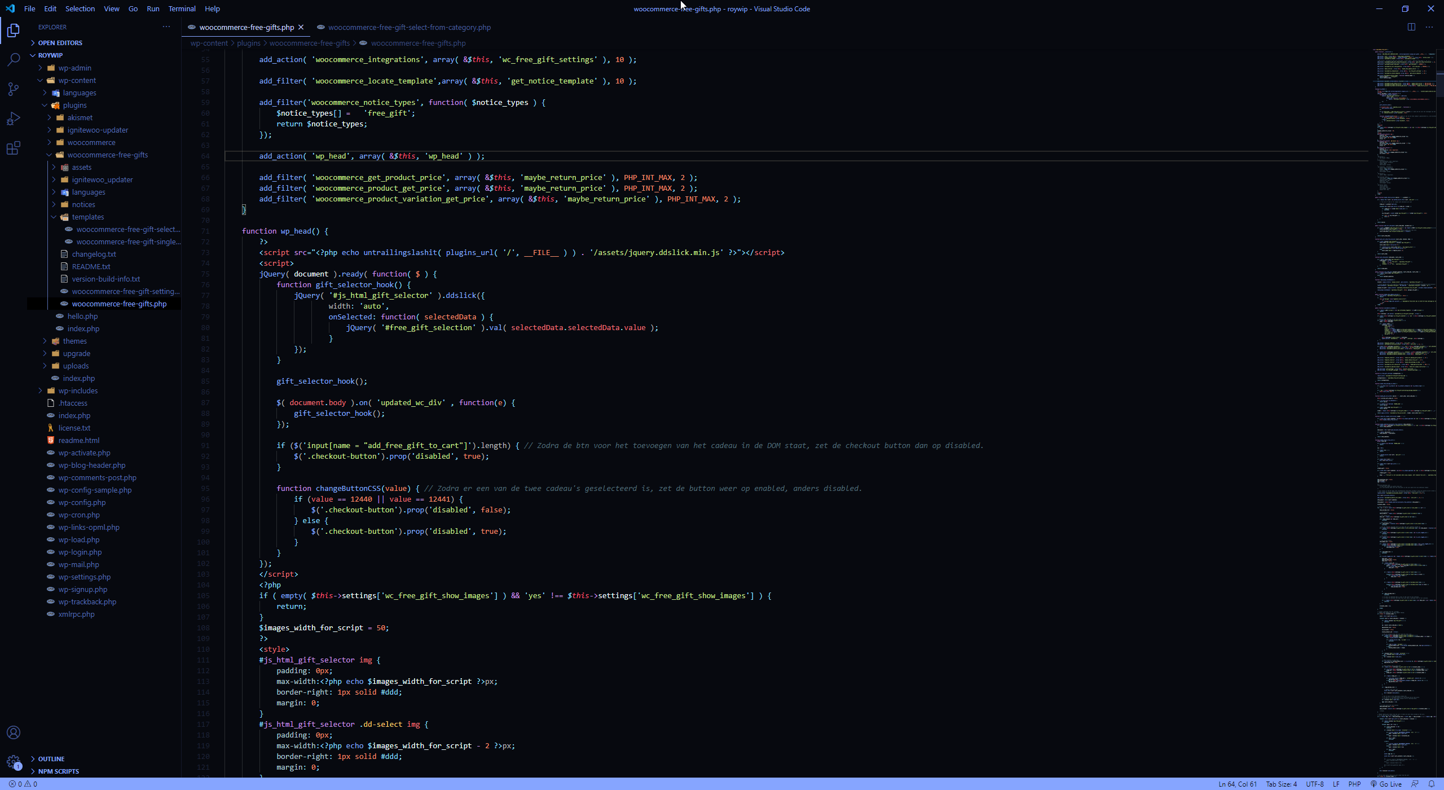1444x790 pixels.
Task: Start the Go Live server
Action: tap(1386, 784)
